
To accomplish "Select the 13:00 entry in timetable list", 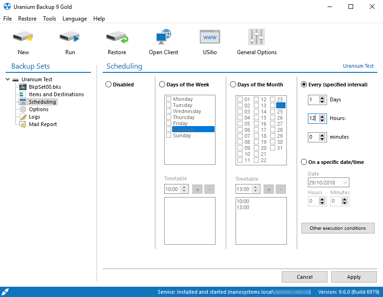I will [x=243, y=207].
